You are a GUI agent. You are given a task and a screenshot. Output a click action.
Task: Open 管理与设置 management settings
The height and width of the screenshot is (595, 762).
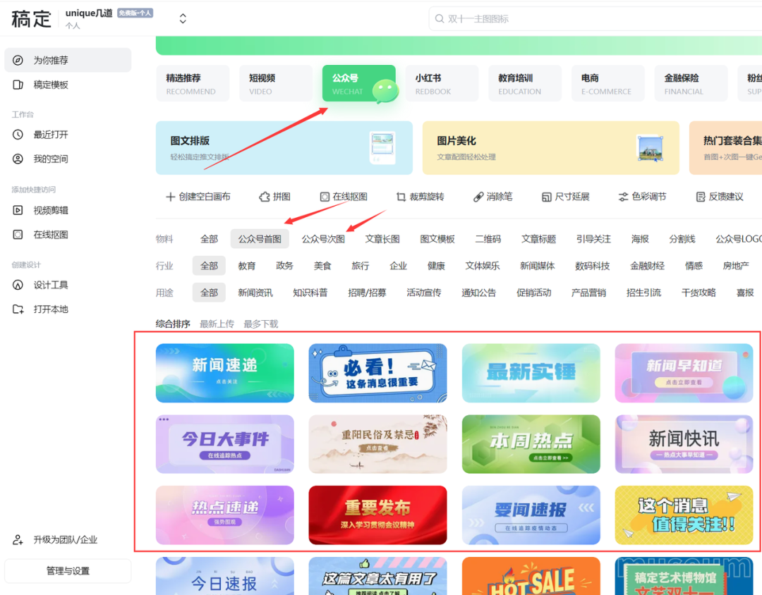67,571
